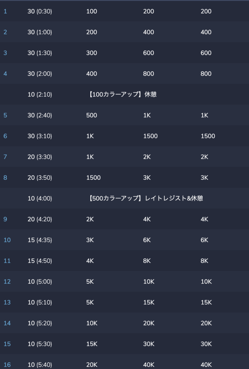The image size is (249, 369).
Task: Select the 10 (4:00) break time cell
Action: pos(40,199)
